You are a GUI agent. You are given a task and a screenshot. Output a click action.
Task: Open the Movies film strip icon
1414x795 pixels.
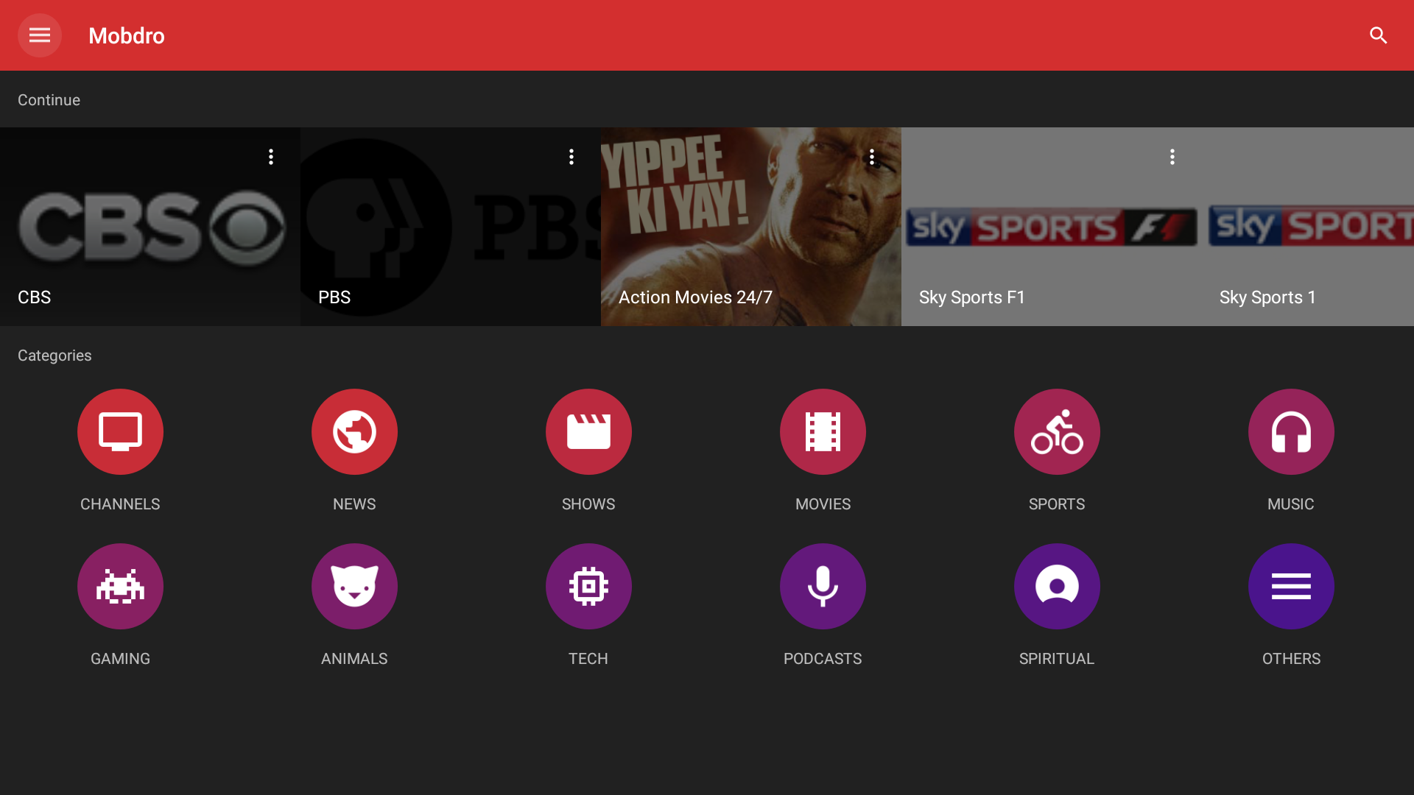coord(823,431)
